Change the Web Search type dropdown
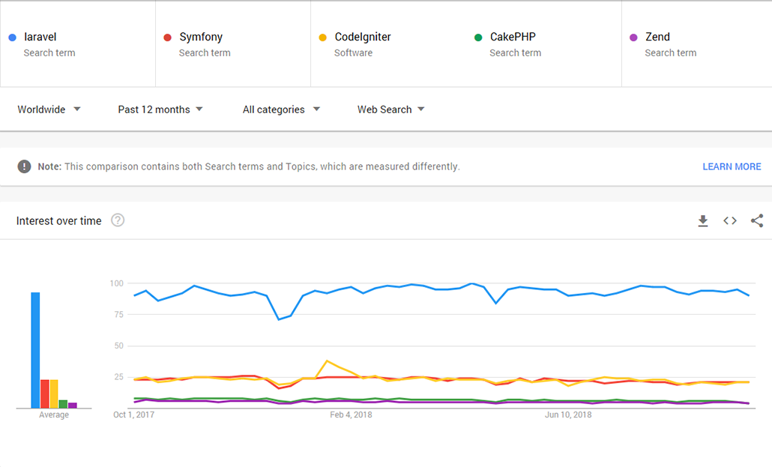 click(390, 109)
